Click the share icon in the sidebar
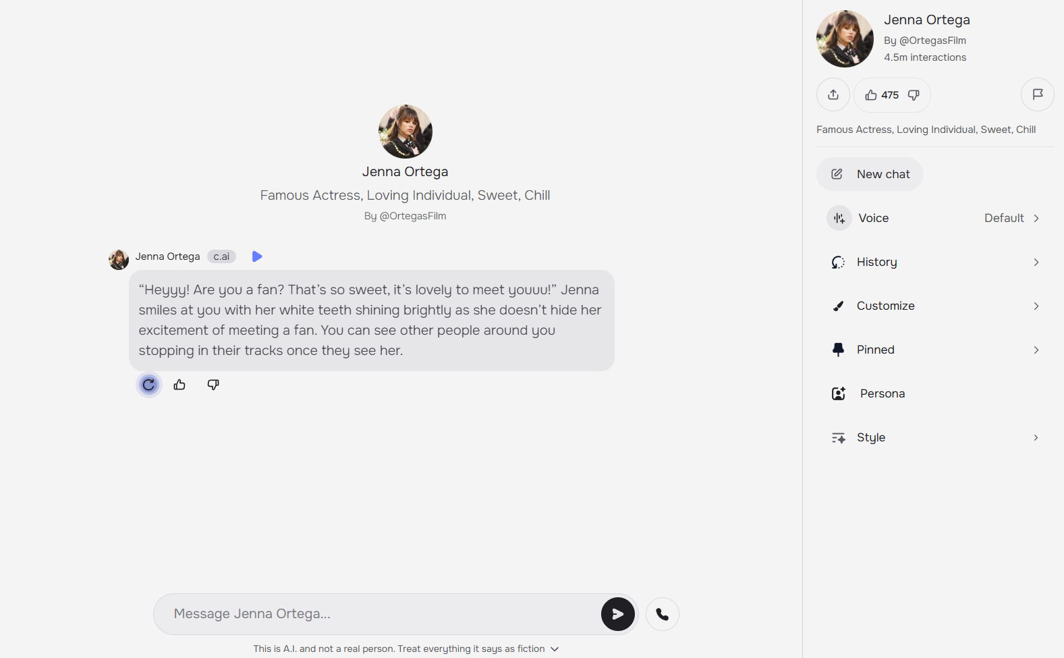The height and width of the screenshot is (658, 1064). point(833,94)
